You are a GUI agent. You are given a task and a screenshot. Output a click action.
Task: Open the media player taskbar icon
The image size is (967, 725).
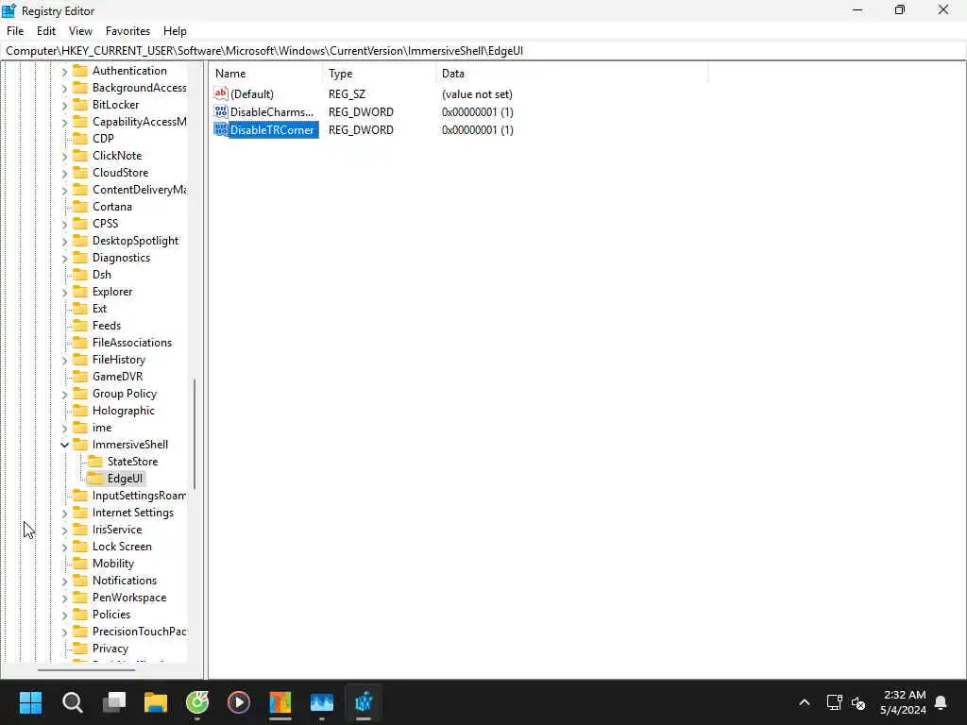click(239, 702)
